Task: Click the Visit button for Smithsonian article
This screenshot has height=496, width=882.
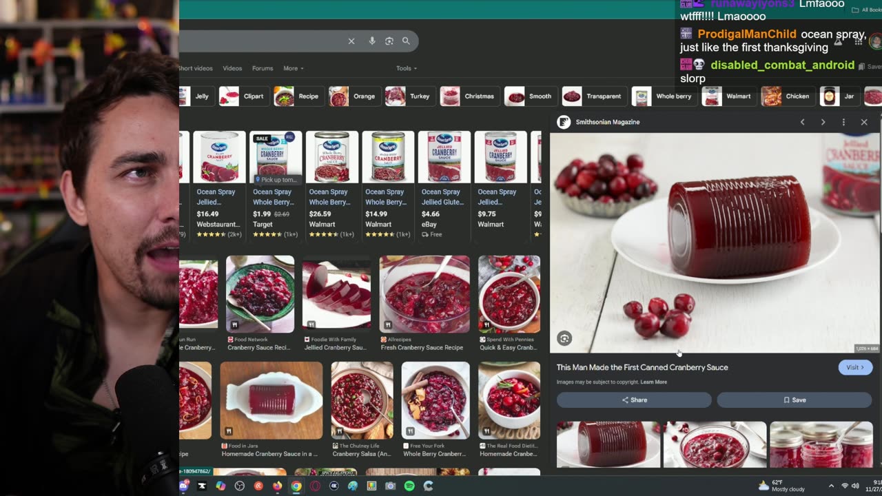Action: point(855,367)
